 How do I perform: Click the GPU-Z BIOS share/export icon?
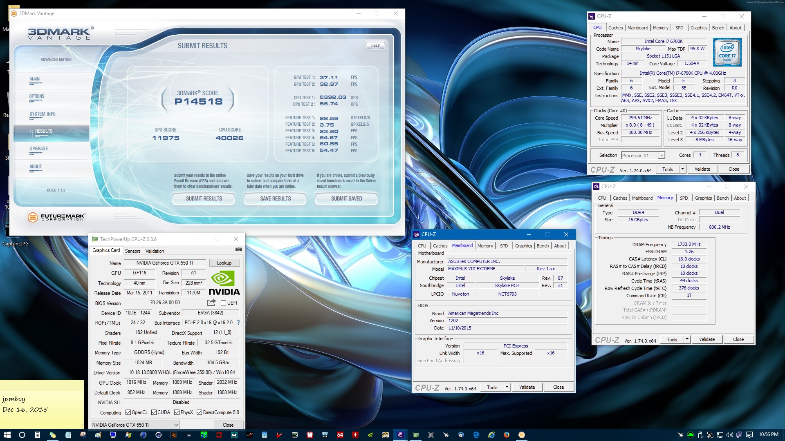pyautogui.click(x=211, y=303)
